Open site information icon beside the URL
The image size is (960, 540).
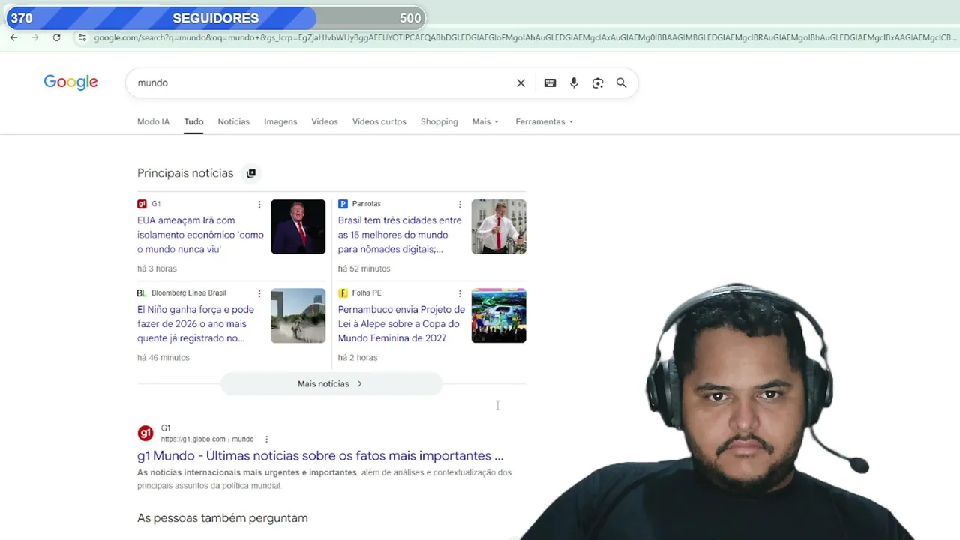pyautogui.click(x=82, y=37)
